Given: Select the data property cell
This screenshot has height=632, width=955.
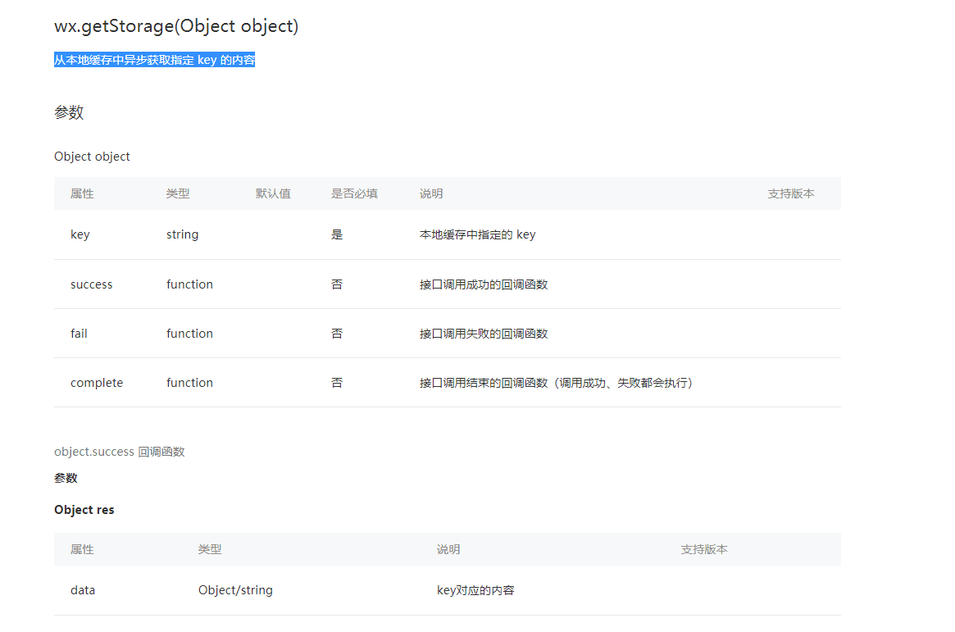Looking at the screenshot, I should coord(83,590).
